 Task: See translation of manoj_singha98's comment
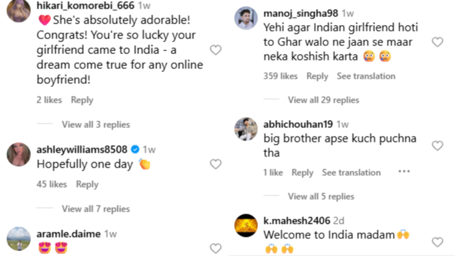pos(366,76)
